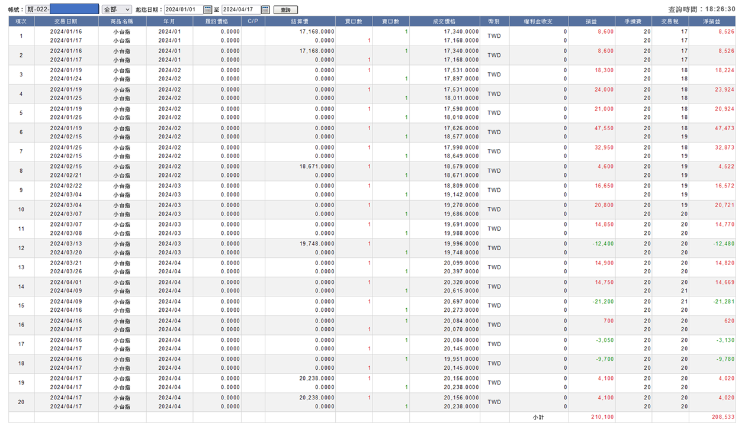Focus the end date field 2024/04/17
Image resolution: width=745 pixels, height=426 pixels.
241,9
